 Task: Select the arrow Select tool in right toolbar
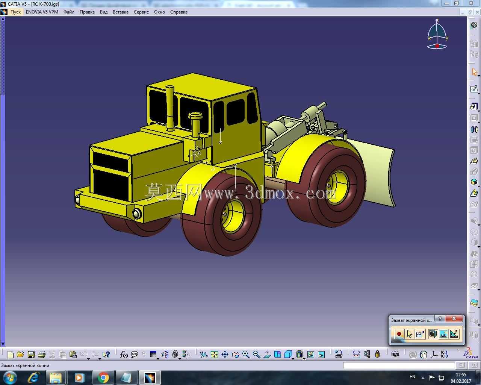click(474, 72)
